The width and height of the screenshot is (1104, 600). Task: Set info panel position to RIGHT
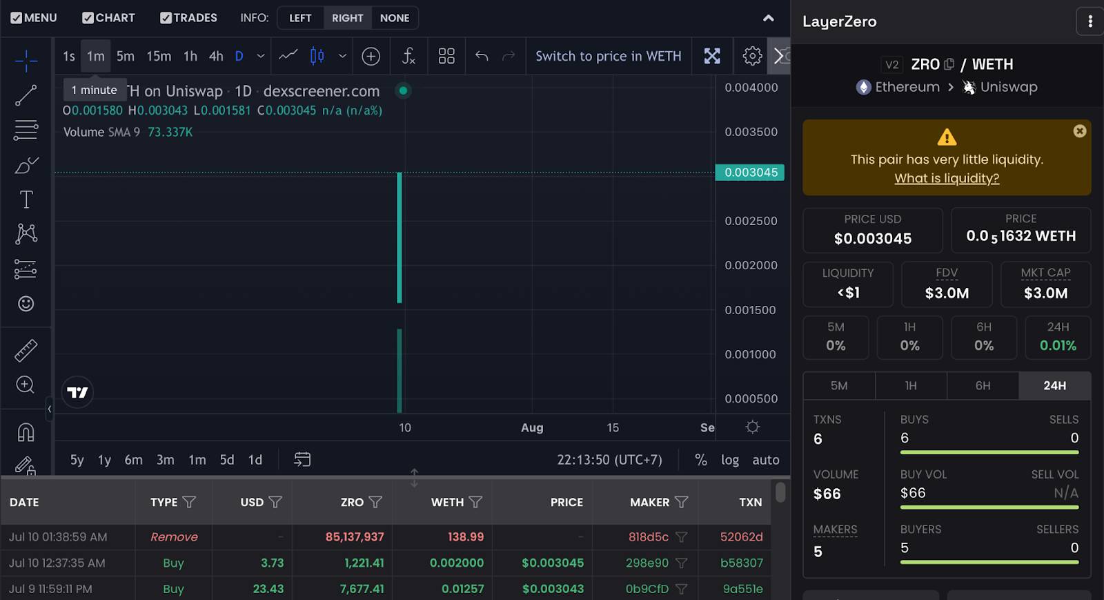tap(347, 18)
